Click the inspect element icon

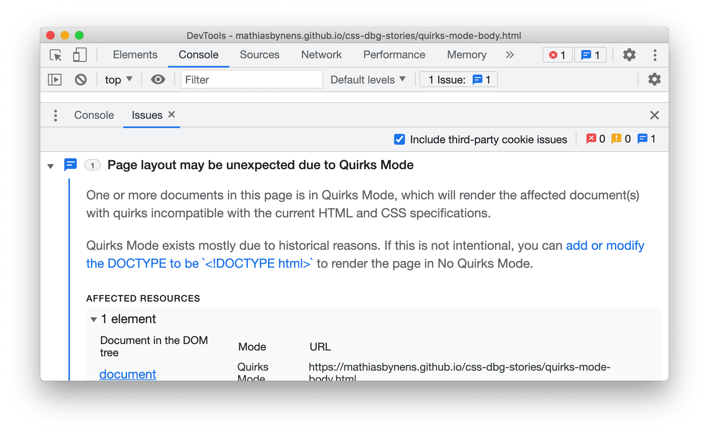click(x=56, y=55)
